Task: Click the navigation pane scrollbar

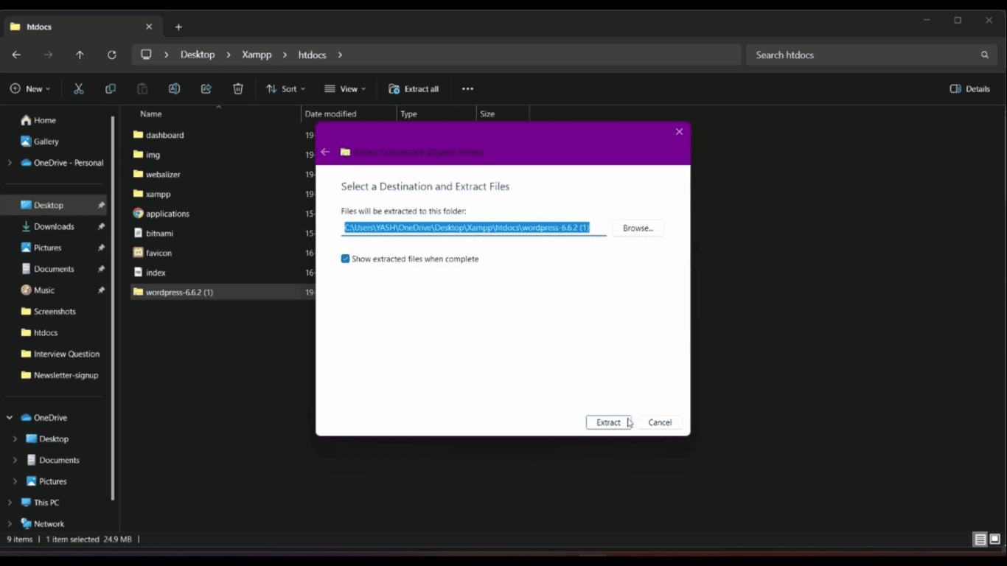Action: 113,307
